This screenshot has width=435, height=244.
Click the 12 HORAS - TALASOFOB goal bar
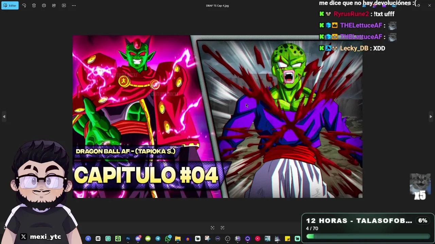pyautogui.click(x=368, y=228)
